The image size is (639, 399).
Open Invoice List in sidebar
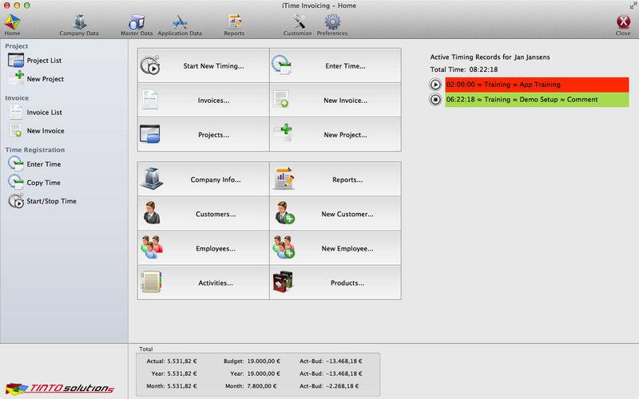pyautogui.click(x=35, y=112)
